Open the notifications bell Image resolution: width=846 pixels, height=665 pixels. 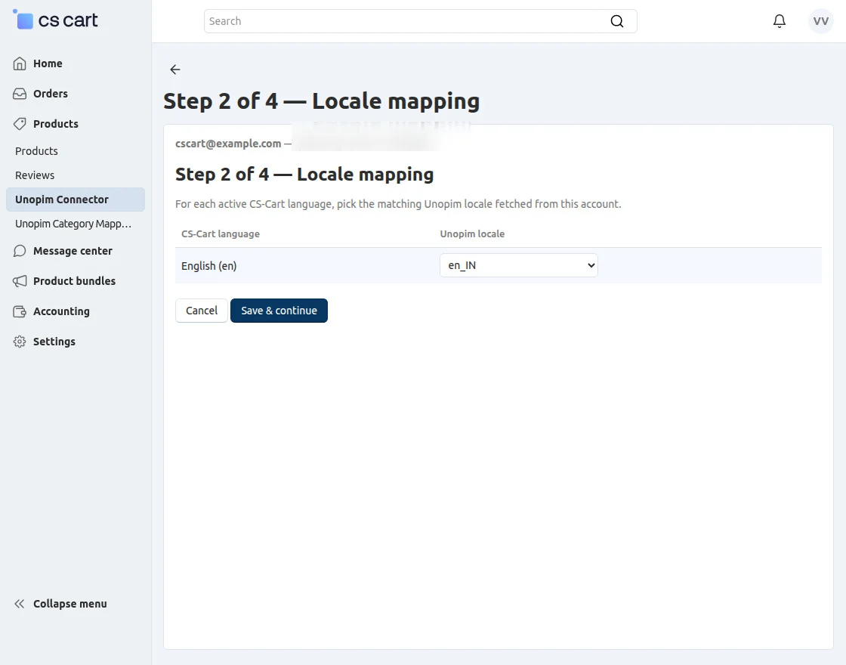[x=779, y=21]
